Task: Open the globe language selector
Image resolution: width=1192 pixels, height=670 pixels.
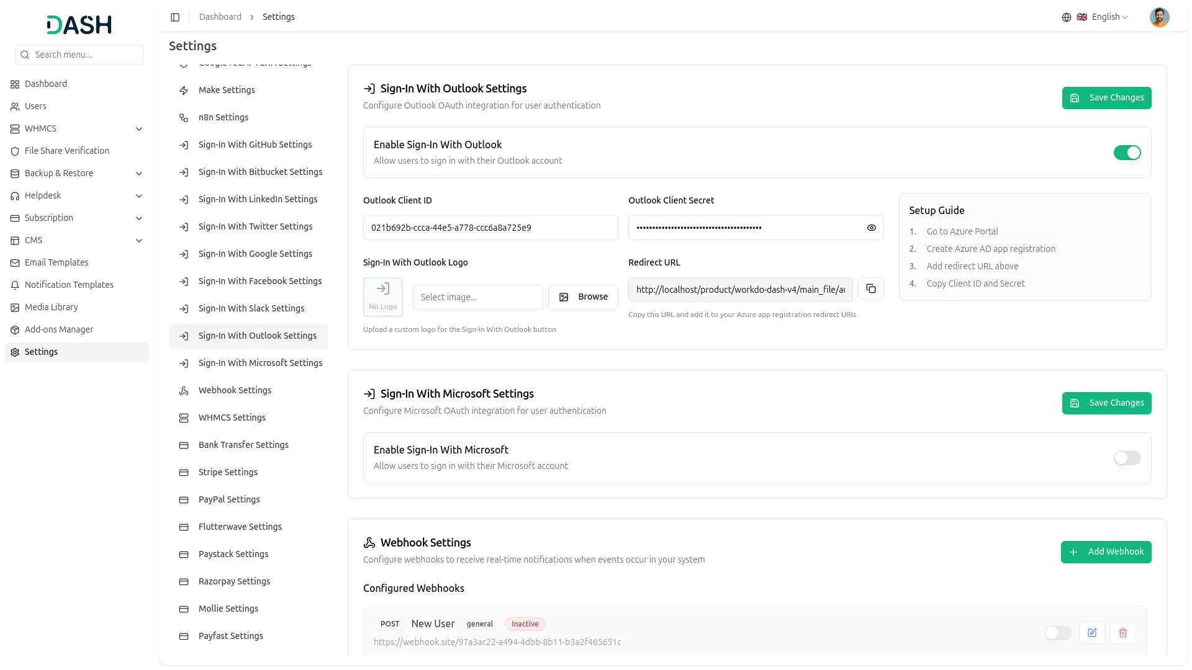Action: point(1067,17)
